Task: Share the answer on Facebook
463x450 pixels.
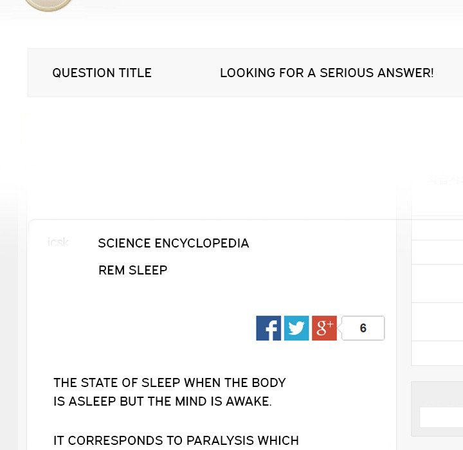Action: (268, 328)
